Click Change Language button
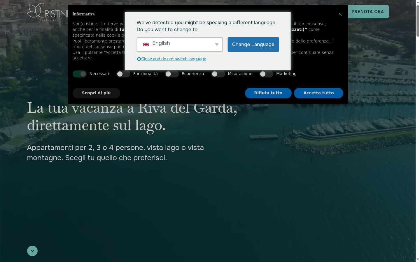 tap(253, 45)
